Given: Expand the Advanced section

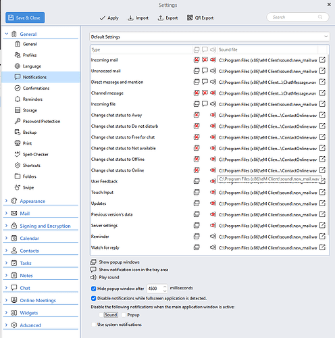Looking at the screenshot, I should click(6, 325).
